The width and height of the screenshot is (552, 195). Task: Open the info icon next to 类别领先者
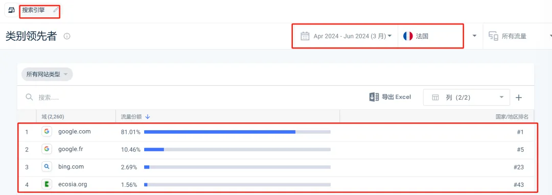click(67, 36)
